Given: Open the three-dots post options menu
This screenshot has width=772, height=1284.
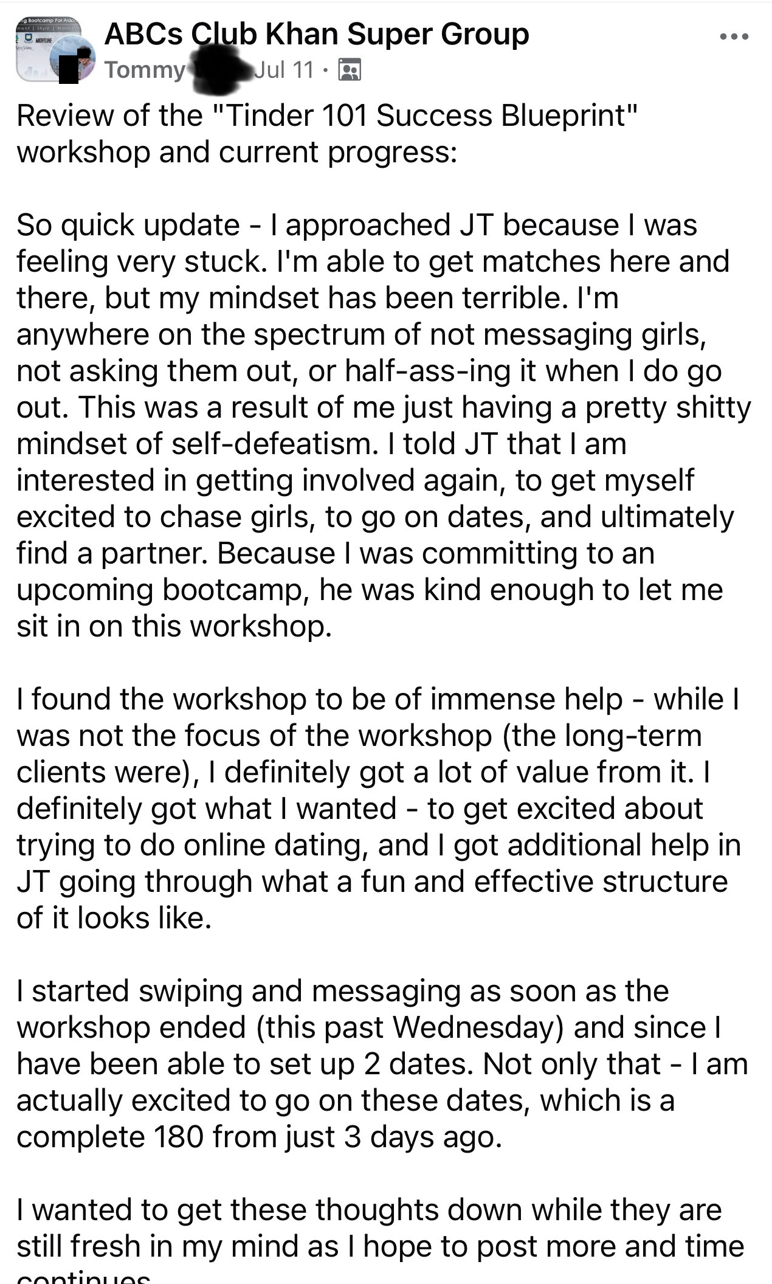Looking at the screenshot, I should click(733, 36).
